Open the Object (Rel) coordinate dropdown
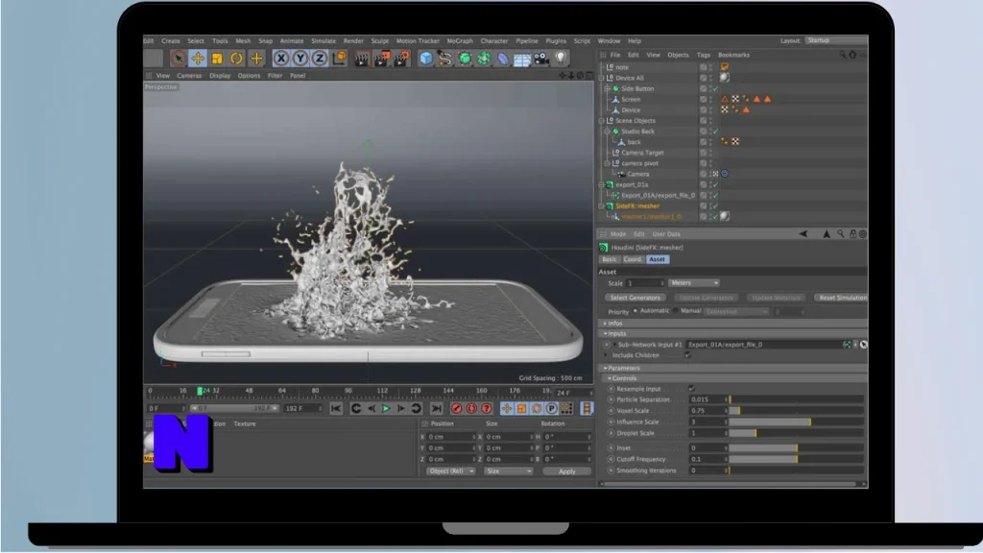The width and height of the screenshot is (983, 553). 451,470
